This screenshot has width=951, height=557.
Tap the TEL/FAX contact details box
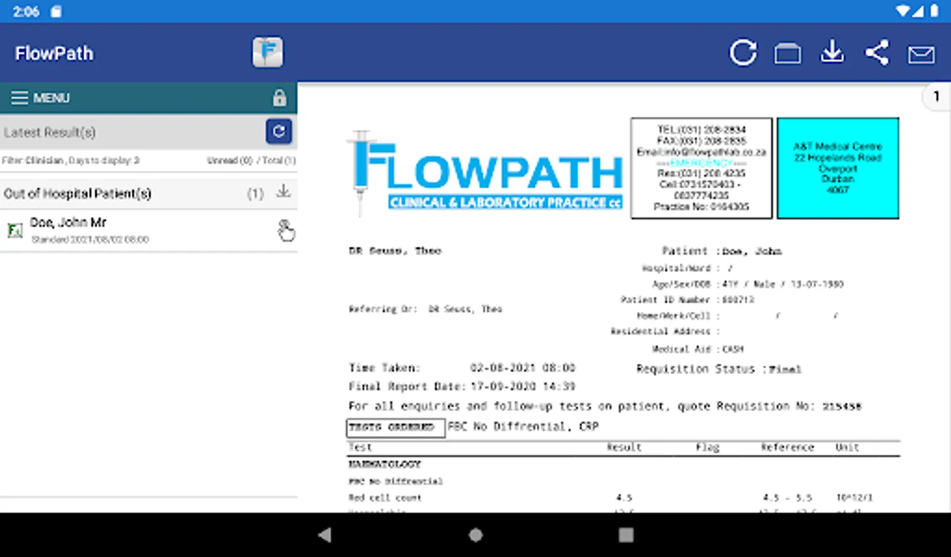click(x=701, y=168)
